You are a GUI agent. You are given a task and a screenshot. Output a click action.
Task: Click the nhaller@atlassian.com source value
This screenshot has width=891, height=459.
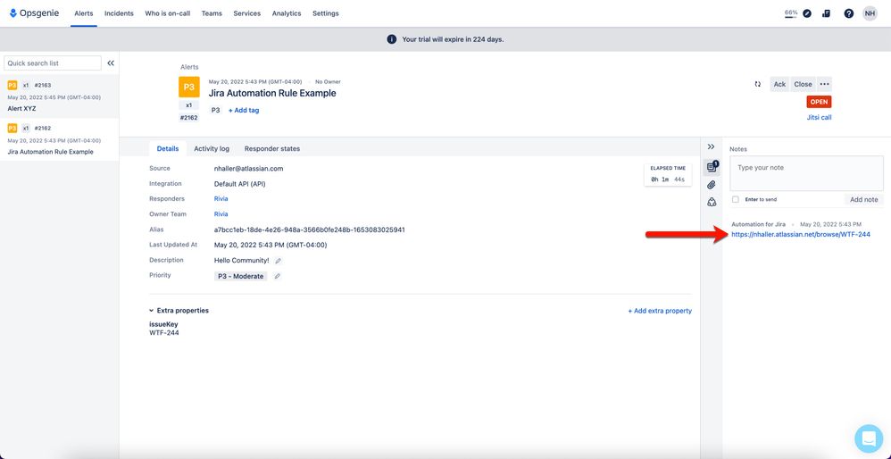click(248, 168)
